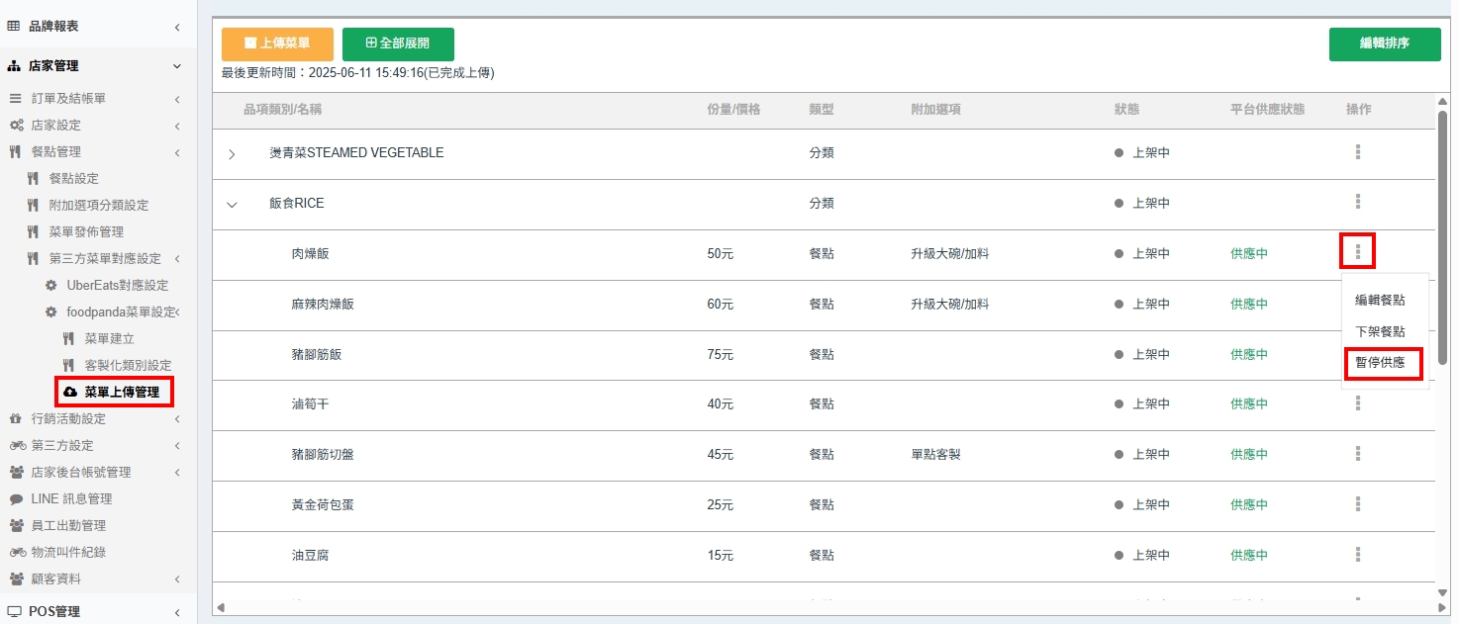Click the three-dot menu for 肉燥飯

(x=1357, y=252)
